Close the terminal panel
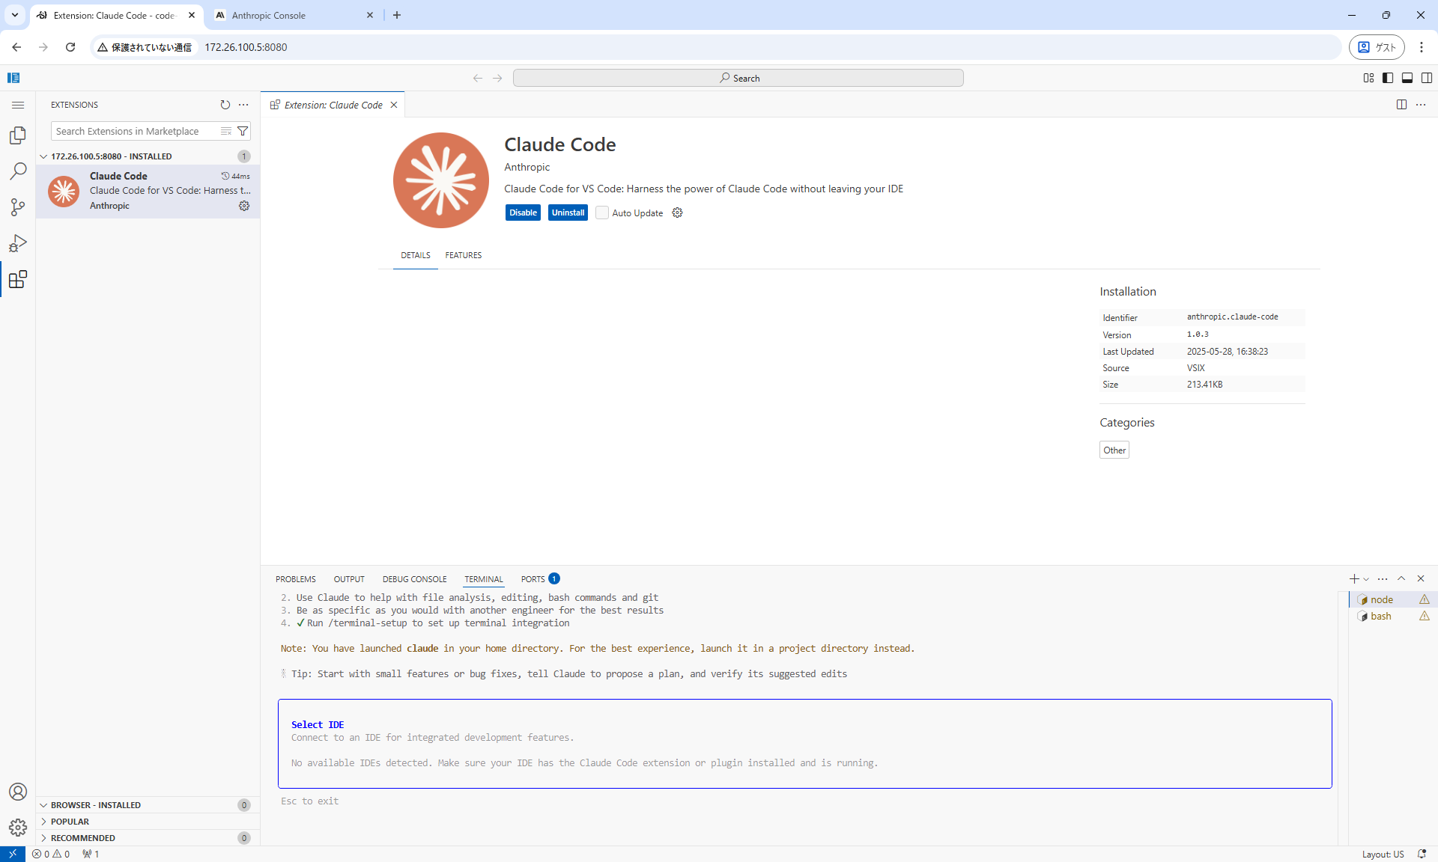 pyautogui.click(x=1421, y=578)
